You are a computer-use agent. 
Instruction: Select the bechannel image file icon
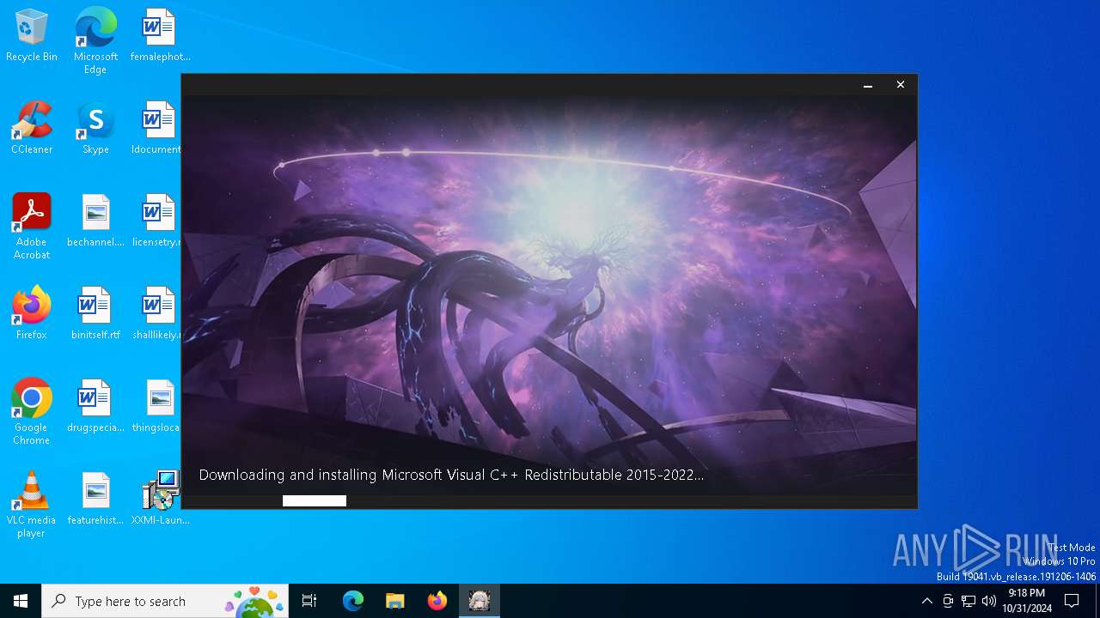95,221
